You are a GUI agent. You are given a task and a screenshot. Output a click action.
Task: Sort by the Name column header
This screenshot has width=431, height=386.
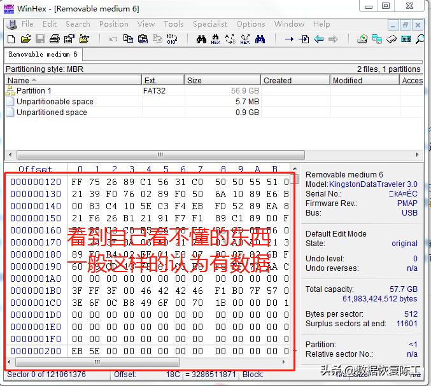coord(73,80)
